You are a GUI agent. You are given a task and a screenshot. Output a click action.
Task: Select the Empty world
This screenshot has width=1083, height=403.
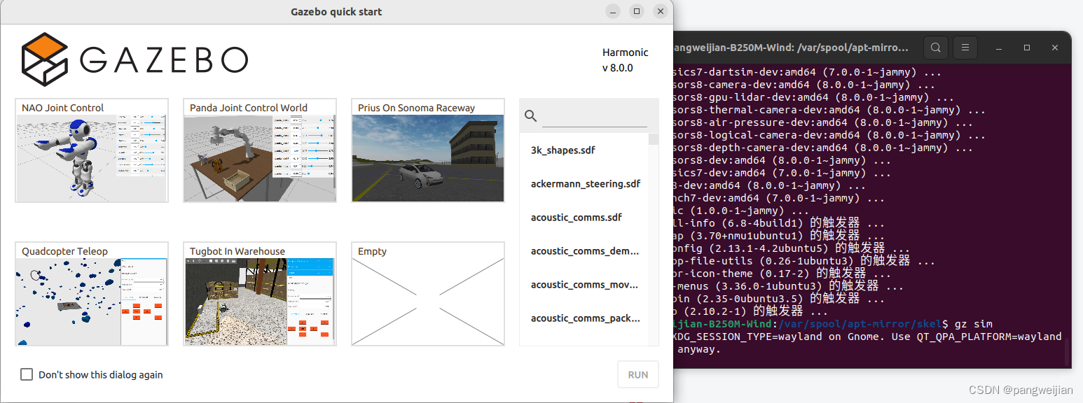click(428, 294)
